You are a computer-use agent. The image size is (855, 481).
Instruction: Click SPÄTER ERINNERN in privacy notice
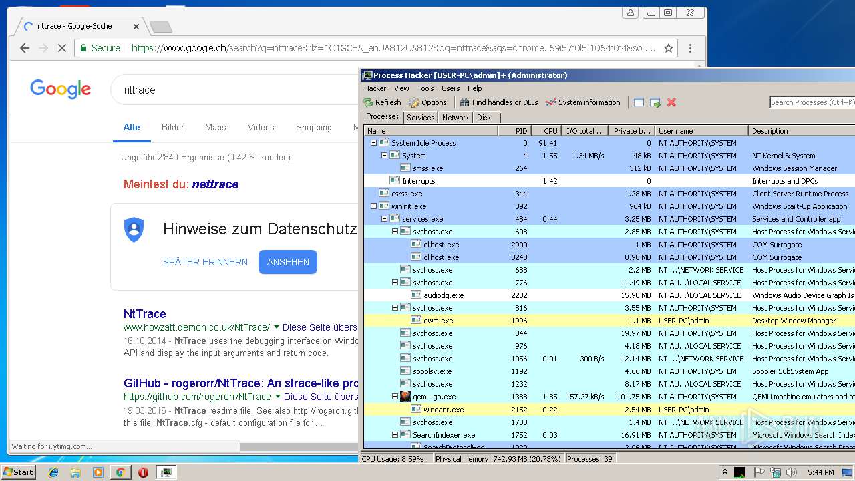pyautogui.click(x=205, y=262)
